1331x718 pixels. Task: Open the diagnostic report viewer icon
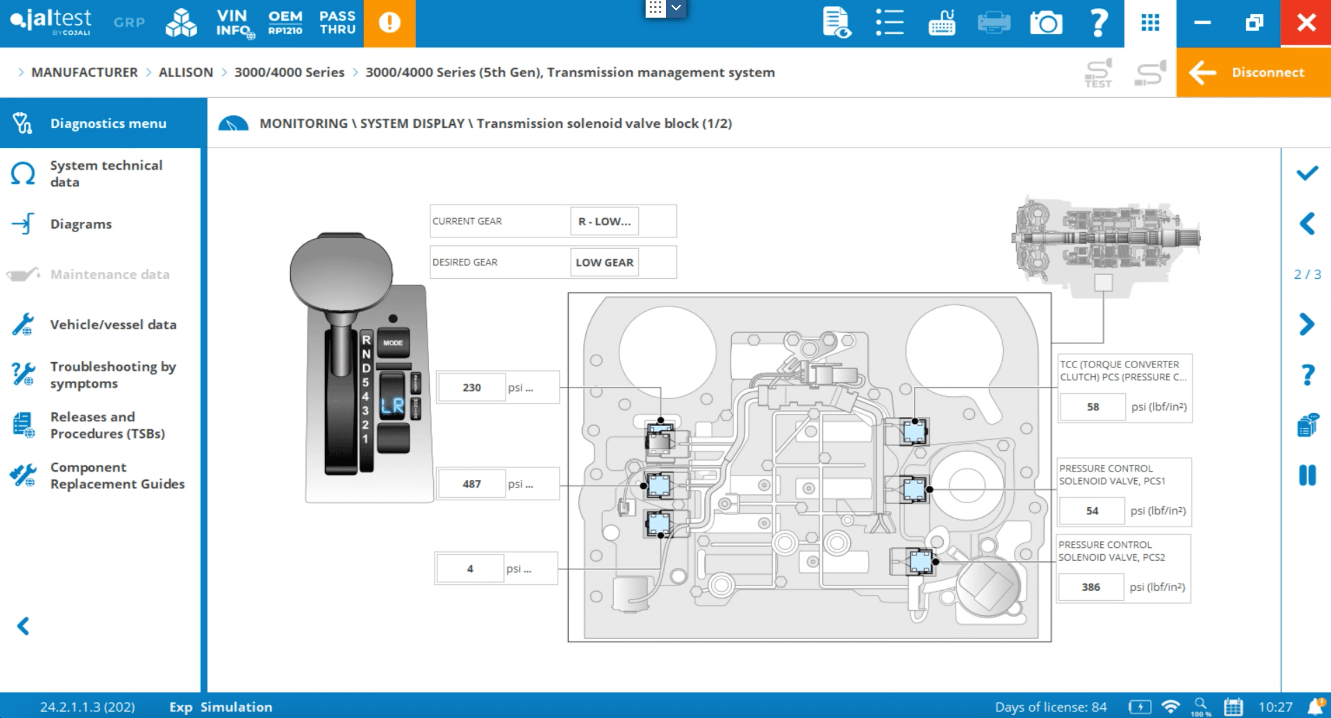(x=835, y=23)
